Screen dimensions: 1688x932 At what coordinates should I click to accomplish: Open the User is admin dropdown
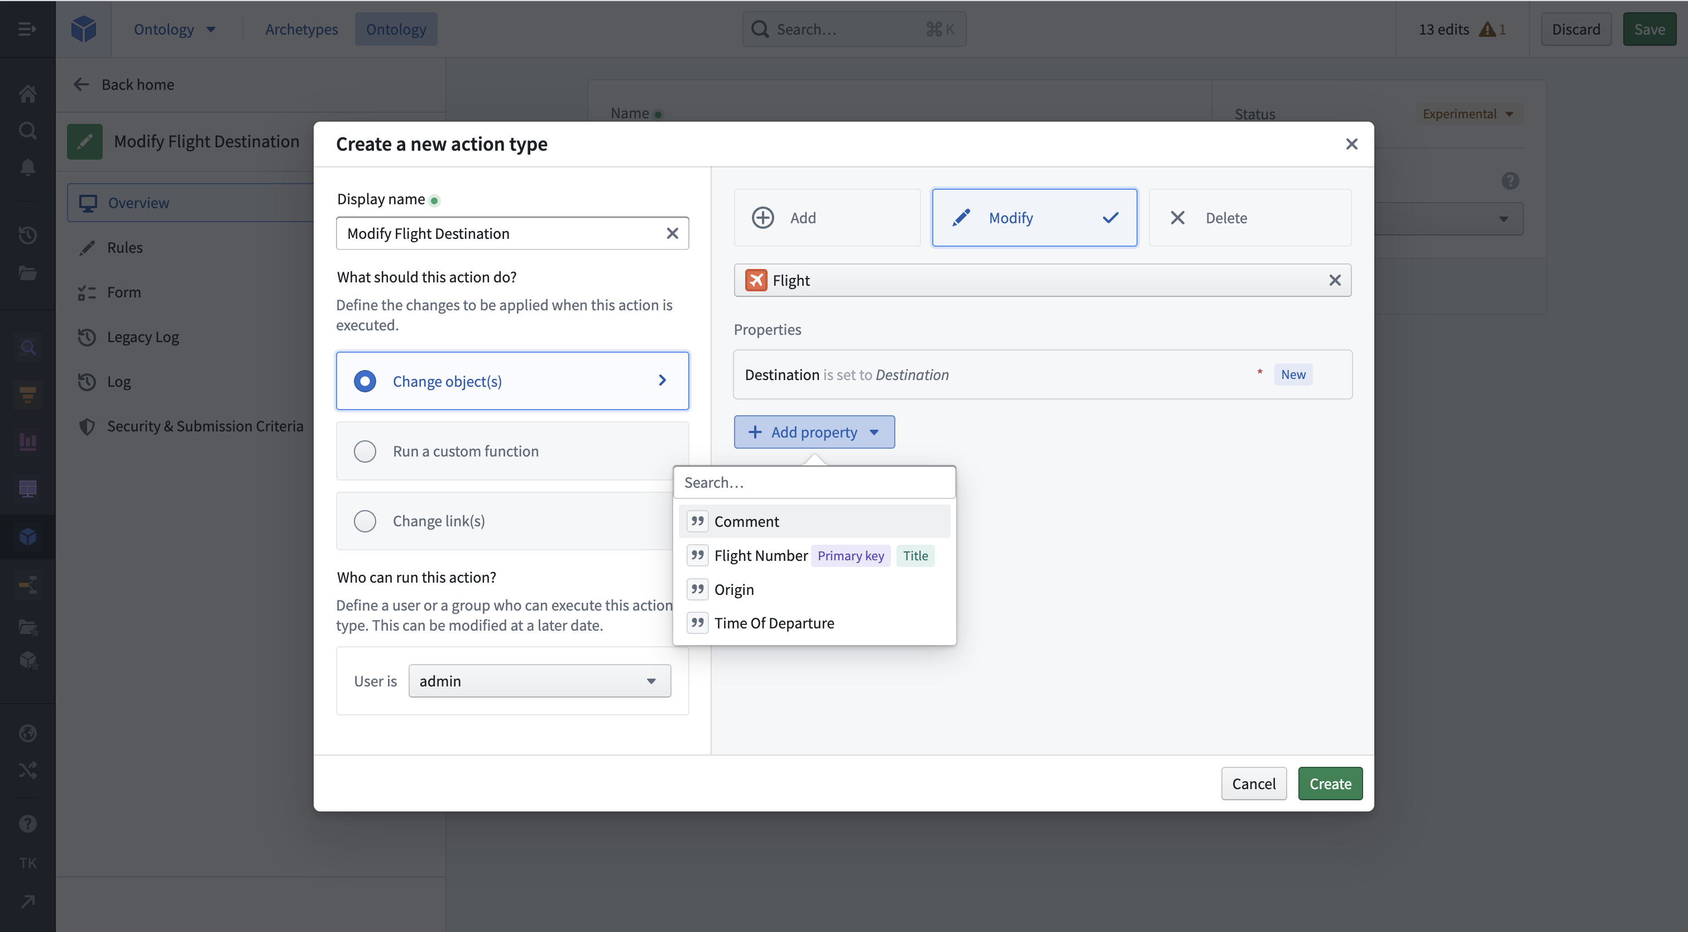(x=539, y=681)
